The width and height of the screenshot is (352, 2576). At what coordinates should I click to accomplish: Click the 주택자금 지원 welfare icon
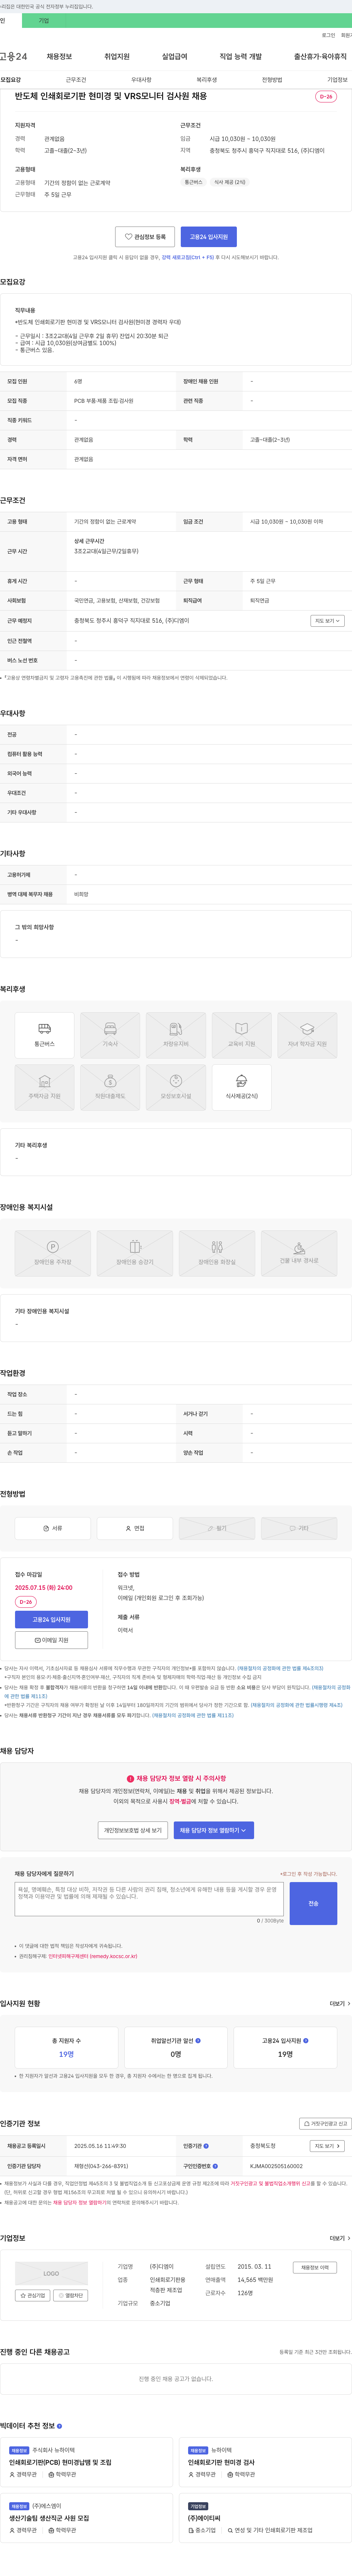pos(44,1087)
